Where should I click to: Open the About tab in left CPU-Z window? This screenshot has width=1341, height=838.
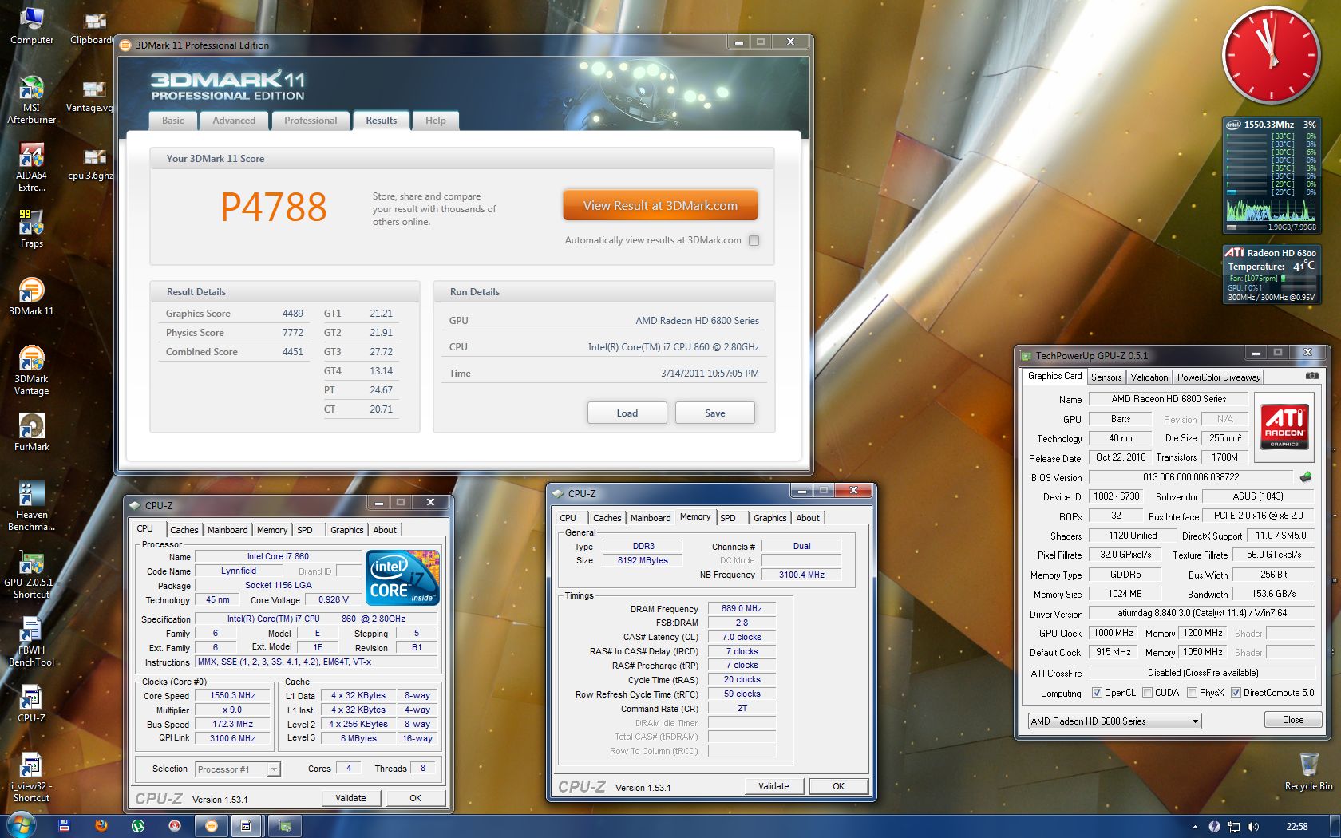point(385,530)
